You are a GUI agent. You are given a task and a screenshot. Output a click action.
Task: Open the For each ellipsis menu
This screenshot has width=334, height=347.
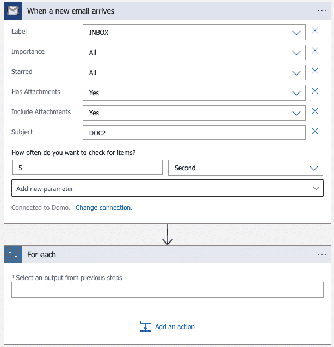click(x=322, y=255)
